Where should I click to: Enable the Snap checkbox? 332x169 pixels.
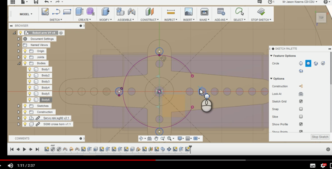301,109
